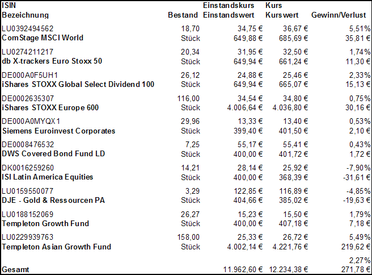The width and height of the screenshot is (372, 275).
Task: Click the Bestand column header
Action: point(183,15)
